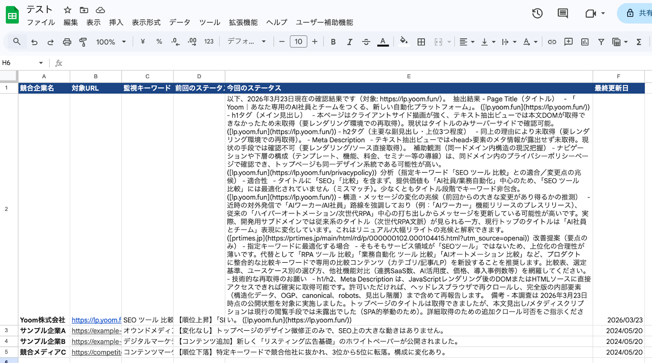This screenshot has width=652, height=363.
Task: Undo the last action
Action: (x=34, y=42)
